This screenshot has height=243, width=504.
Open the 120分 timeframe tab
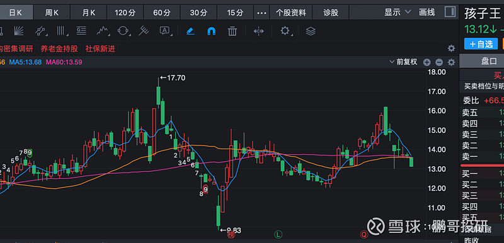[x=125, y=13]
